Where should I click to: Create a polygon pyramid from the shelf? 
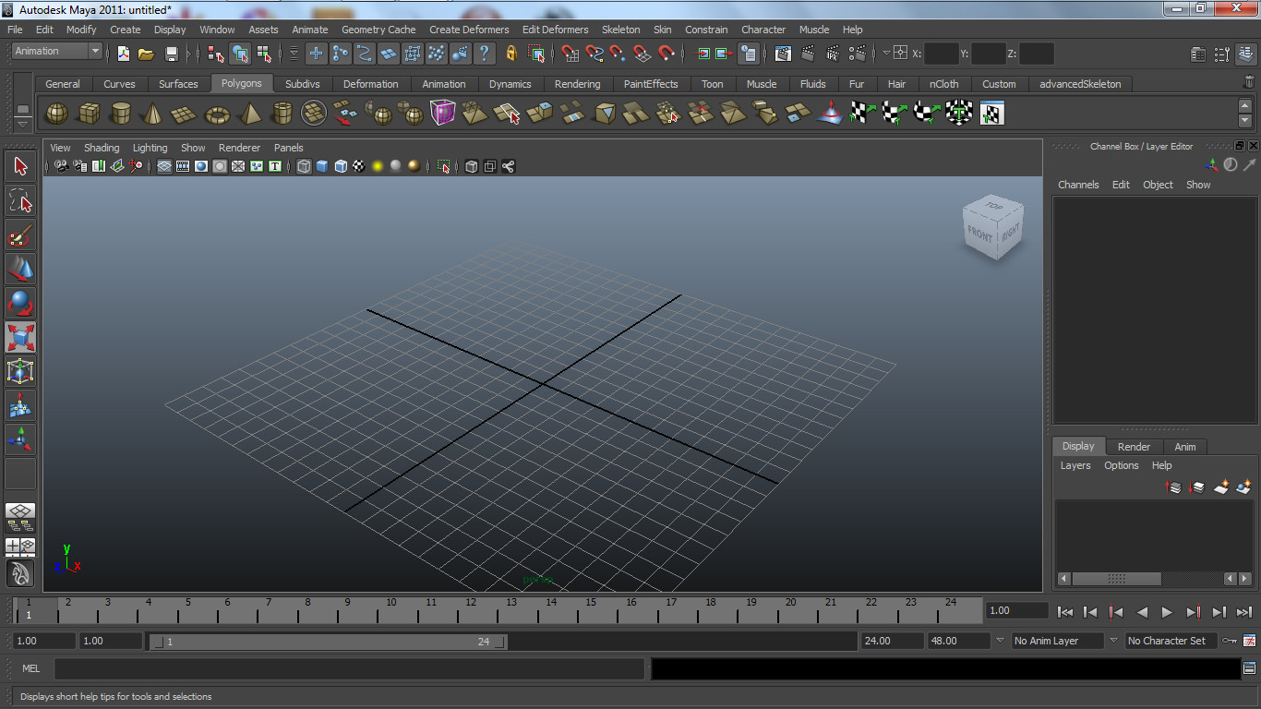(x=249, y=114)
